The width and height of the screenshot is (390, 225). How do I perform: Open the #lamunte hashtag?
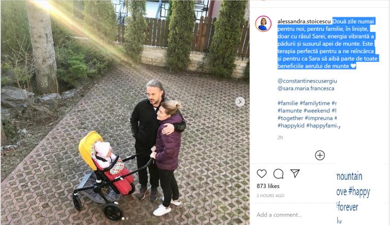pos(290,110)
